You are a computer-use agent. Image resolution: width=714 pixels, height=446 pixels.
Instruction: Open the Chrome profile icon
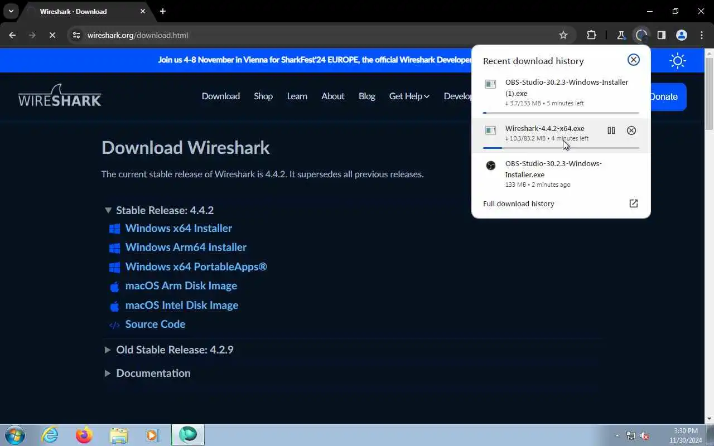click(x=682, y=35)
